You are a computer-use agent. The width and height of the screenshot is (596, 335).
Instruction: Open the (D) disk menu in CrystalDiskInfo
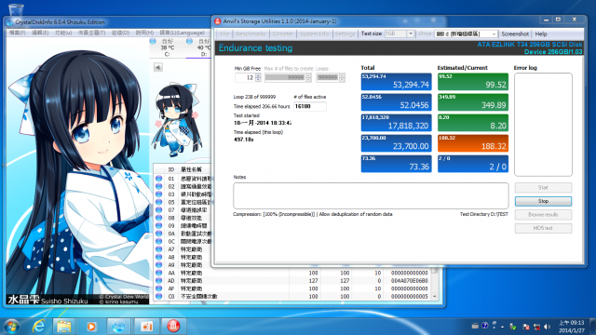(120, 33)
